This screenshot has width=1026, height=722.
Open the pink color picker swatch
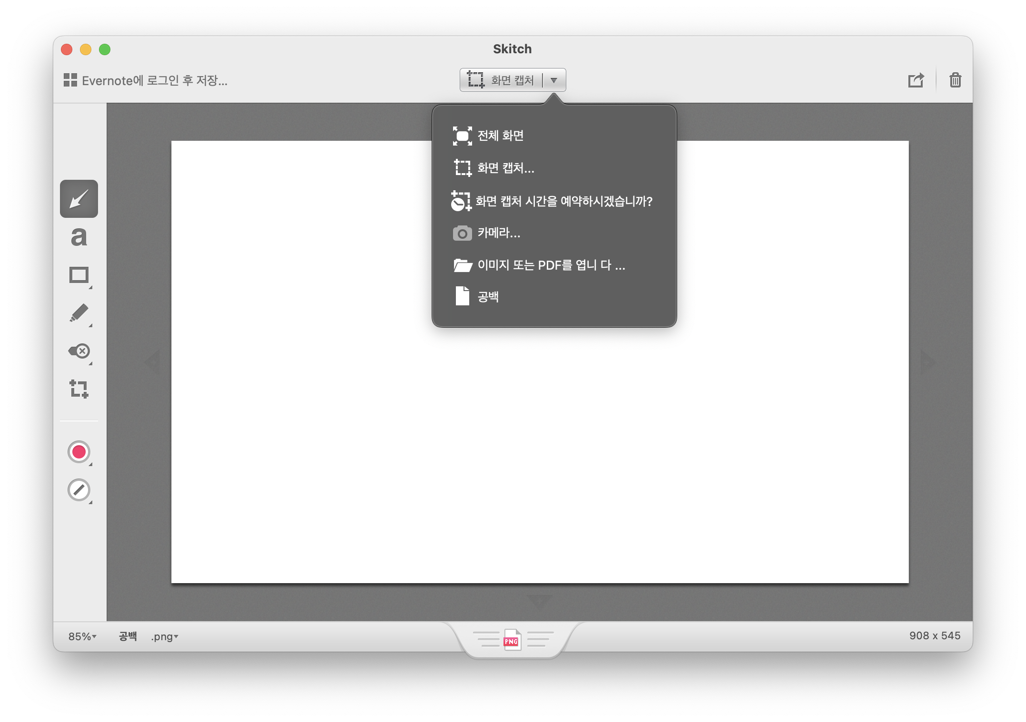click(79, 452)
